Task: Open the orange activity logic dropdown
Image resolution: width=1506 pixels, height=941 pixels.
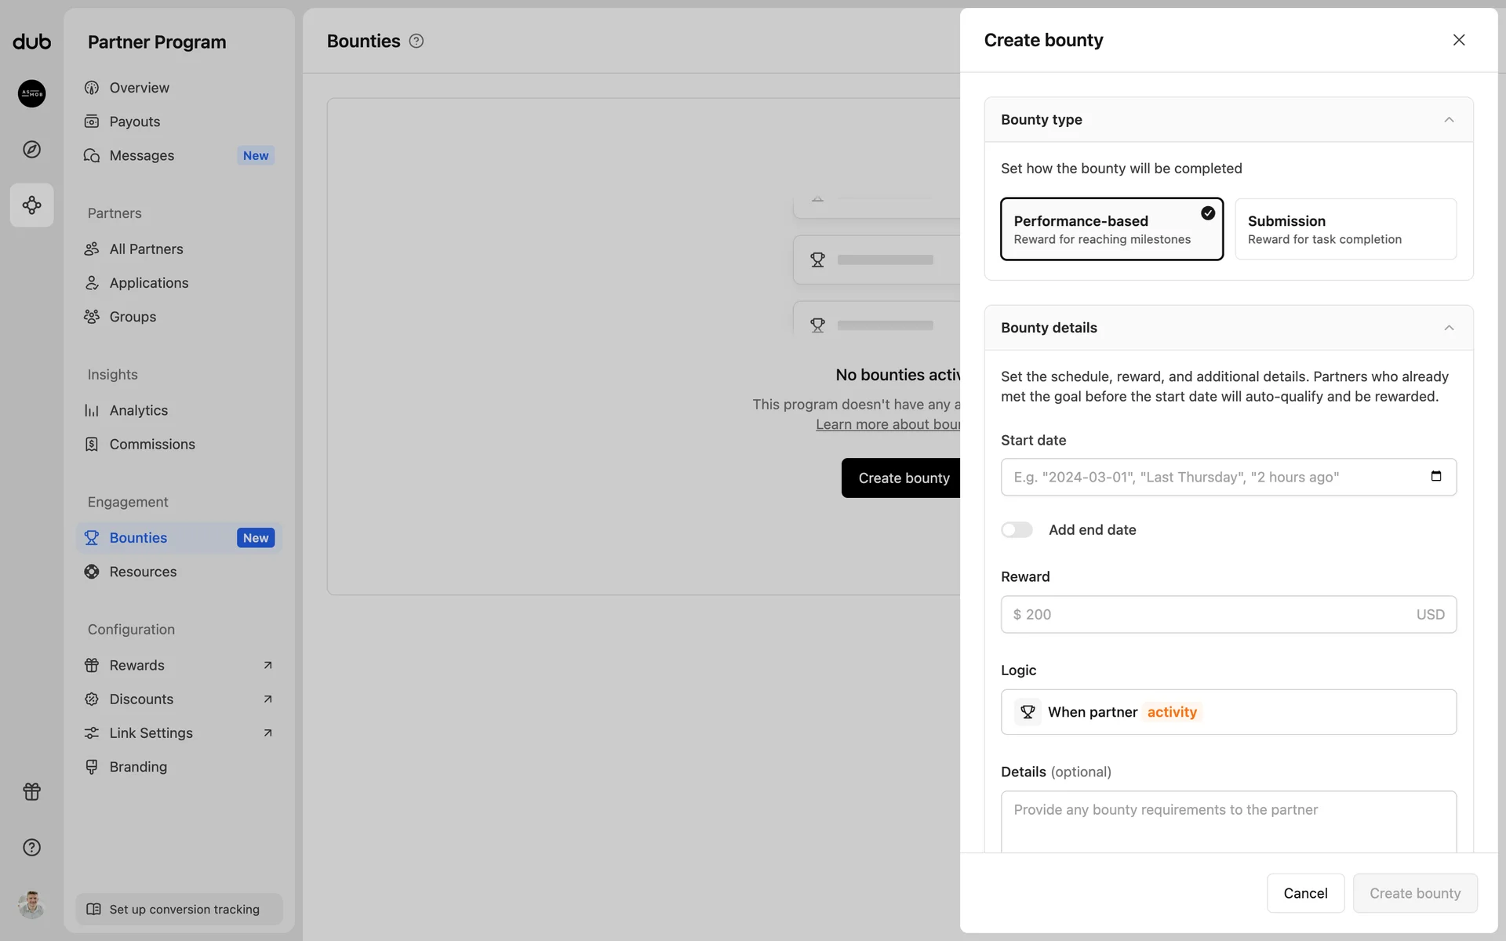Action: (x=1172, y=712)
